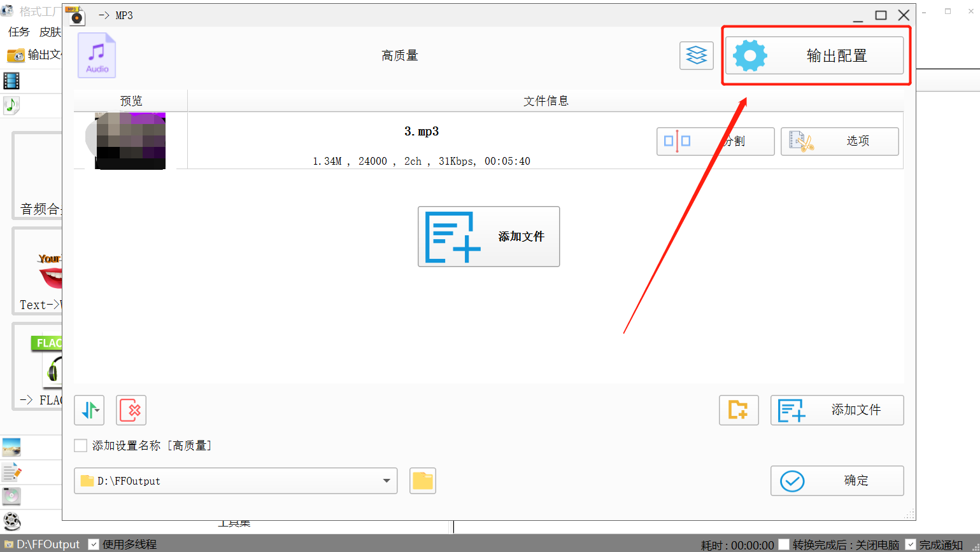Maximize the -> MP3 dialog
Image resolution: width=980 pixels, height=552 pixels.
tap(881, 15)
